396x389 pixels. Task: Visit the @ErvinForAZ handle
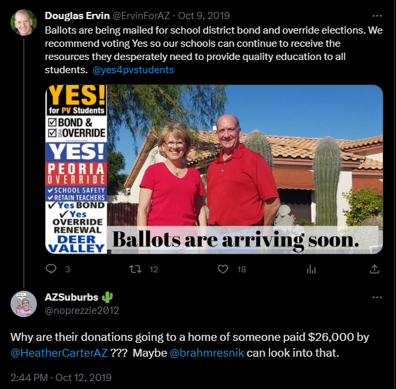click(x=141, y=16)
